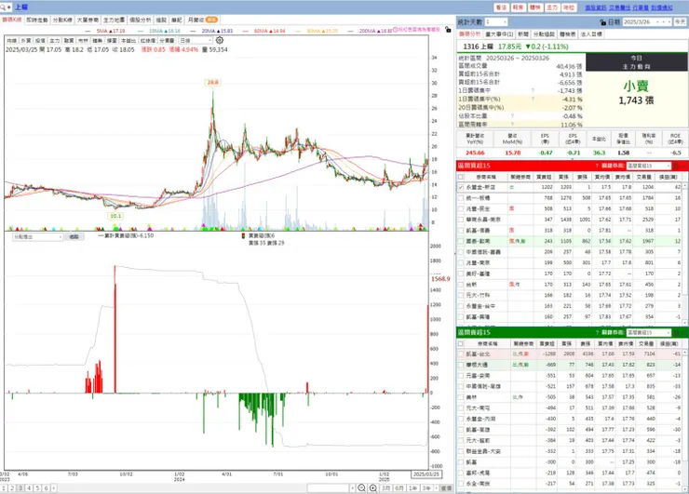
Task: Tick checkbox for 永豐金-新店 row
Action: click(461, 187)
